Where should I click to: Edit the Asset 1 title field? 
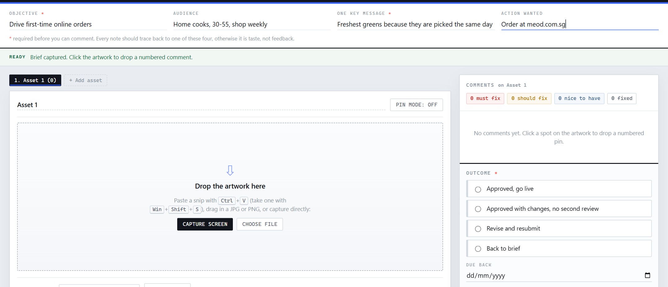(x=201, y=105)
